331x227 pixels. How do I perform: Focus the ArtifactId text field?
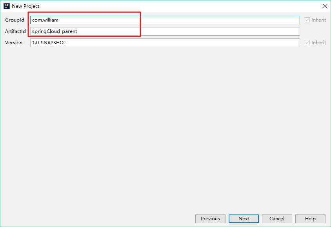(x=165, y=31)
